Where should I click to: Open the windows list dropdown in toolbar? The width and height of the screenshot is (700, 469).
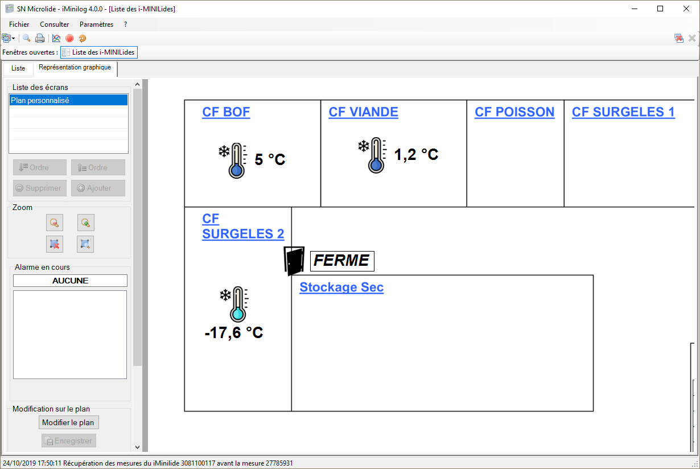tap(9, 38)
